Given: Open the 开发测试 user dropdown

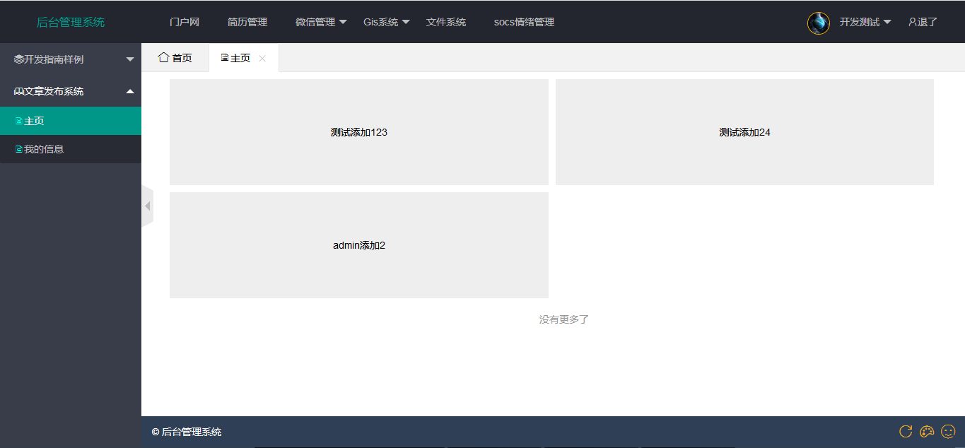Looking at the screenshot, I should coord(865,22).
